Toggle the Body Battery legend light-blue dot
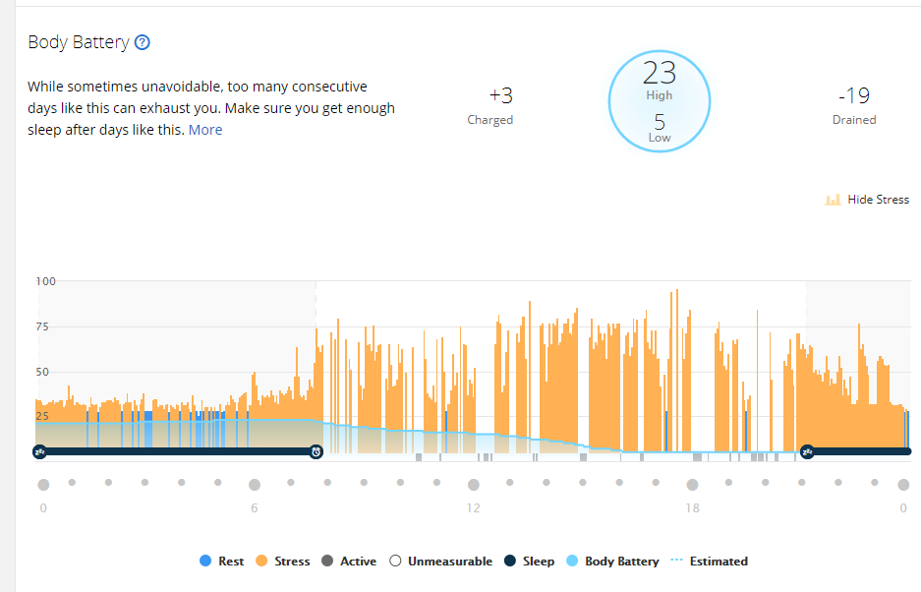This screenshot has width=921, height=592. (x=571, y=561)
